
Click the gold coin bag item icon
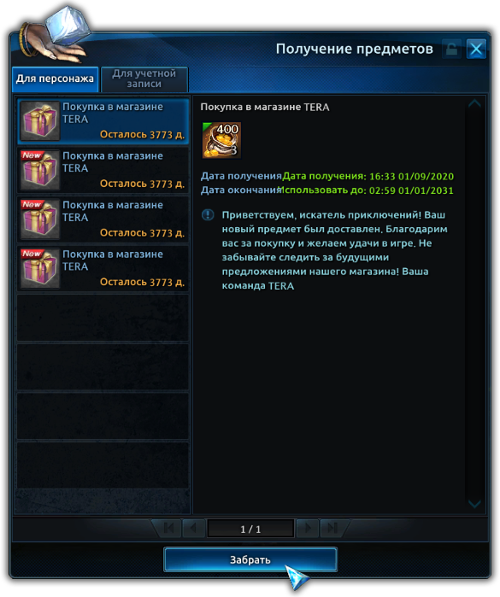(221, 140)
